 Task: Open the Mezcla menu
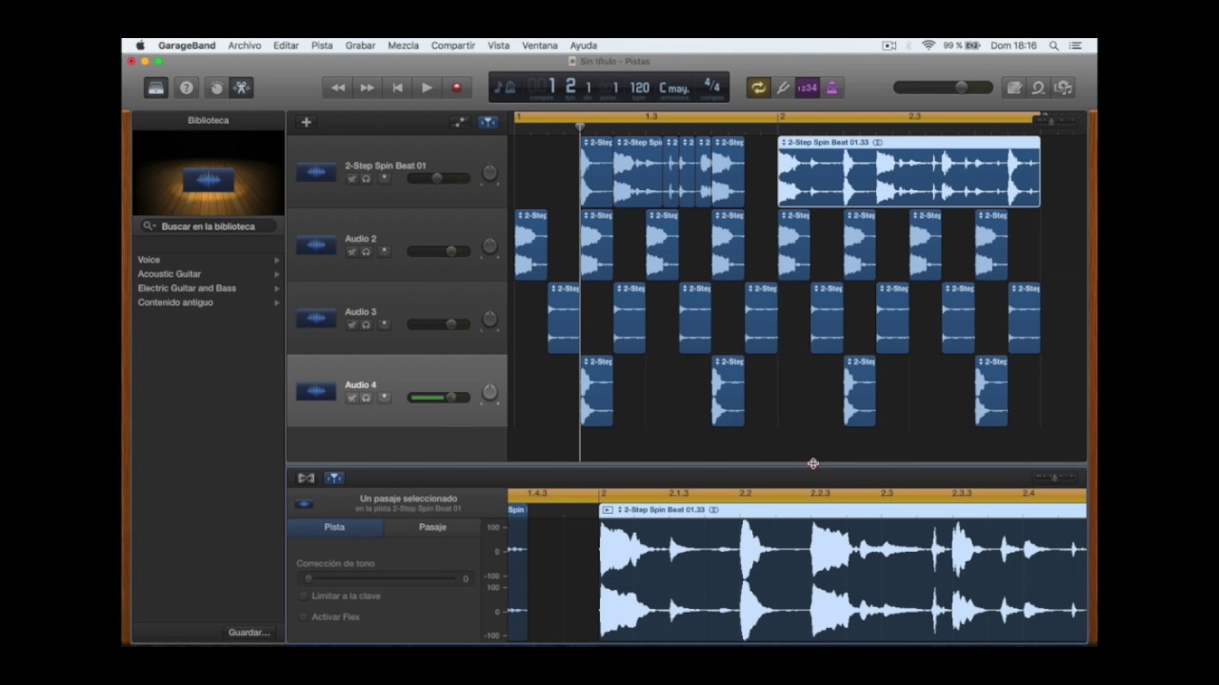point(403,46)
